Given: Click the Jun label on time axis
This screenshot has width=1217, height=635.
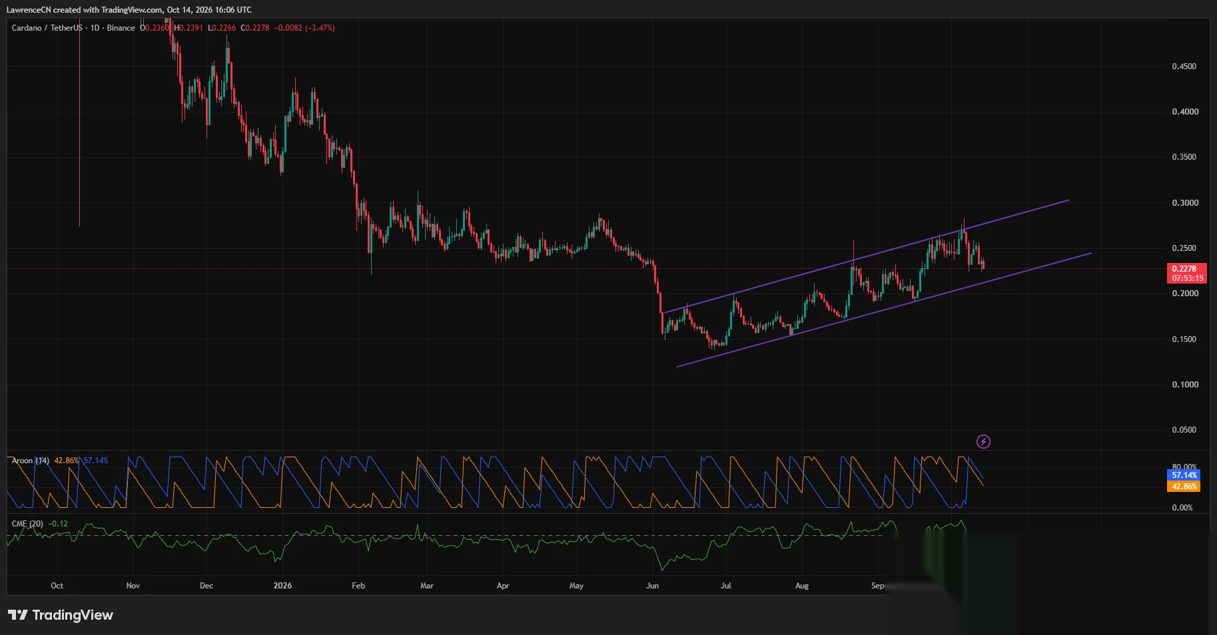Looking at the screenshot, I should [x=652, y=586].
